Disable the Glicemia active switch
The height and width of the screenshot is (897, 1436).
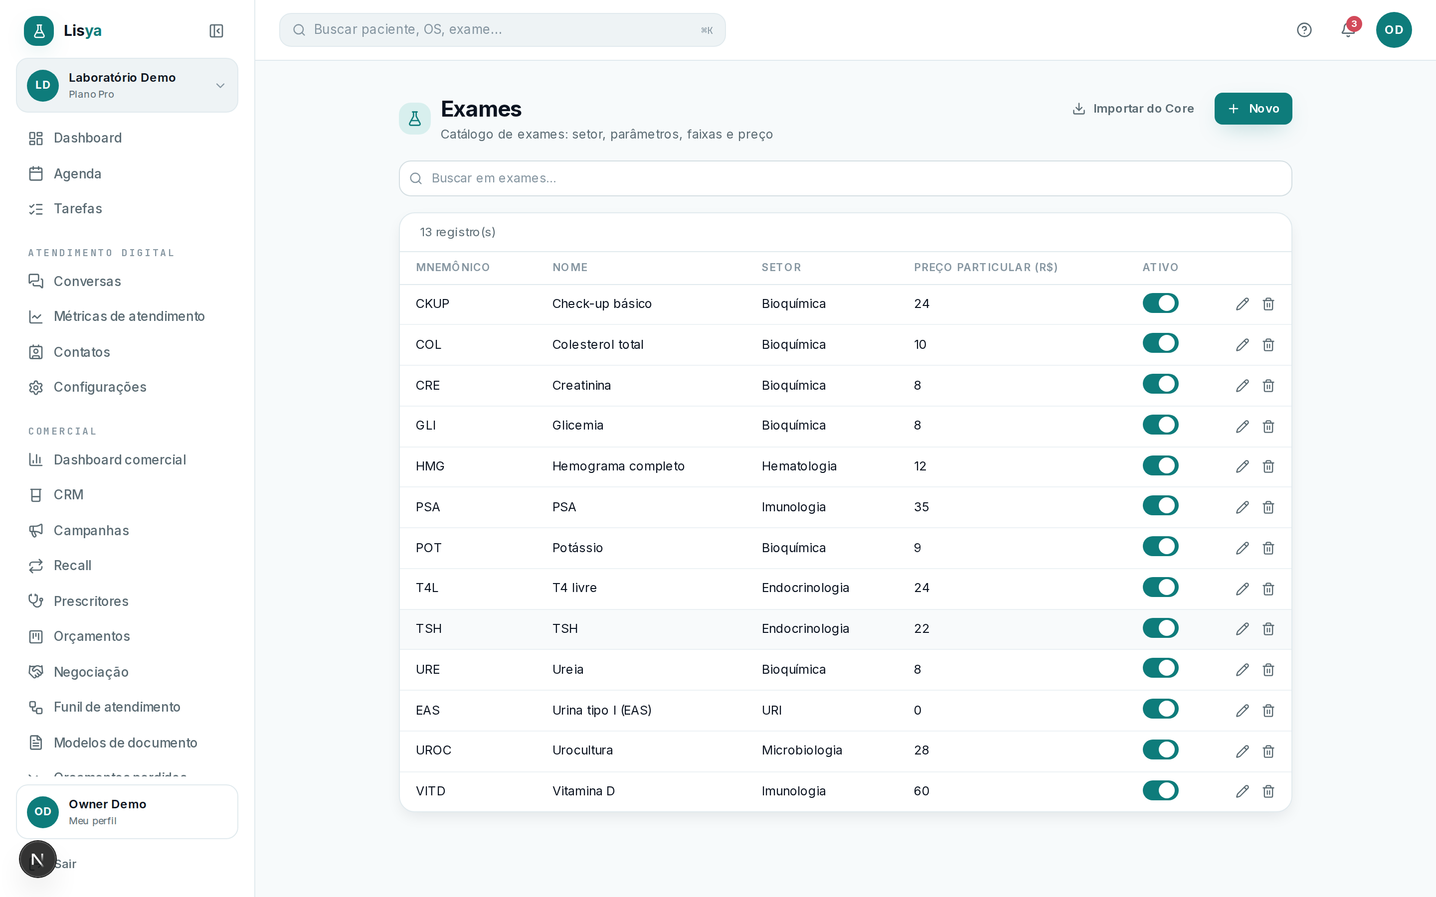tap(1160, 425)
